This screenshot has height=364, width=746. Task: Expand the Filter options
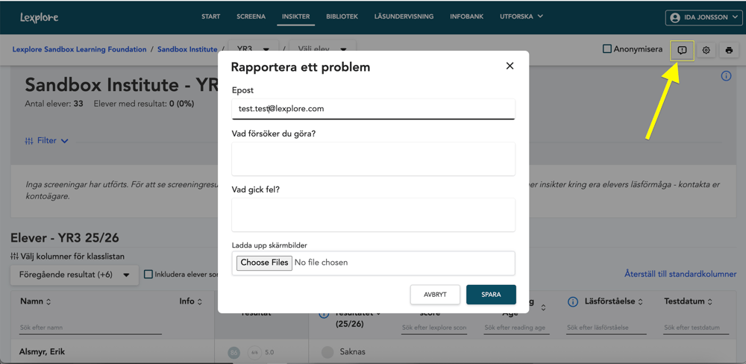(x=46, y=140)
